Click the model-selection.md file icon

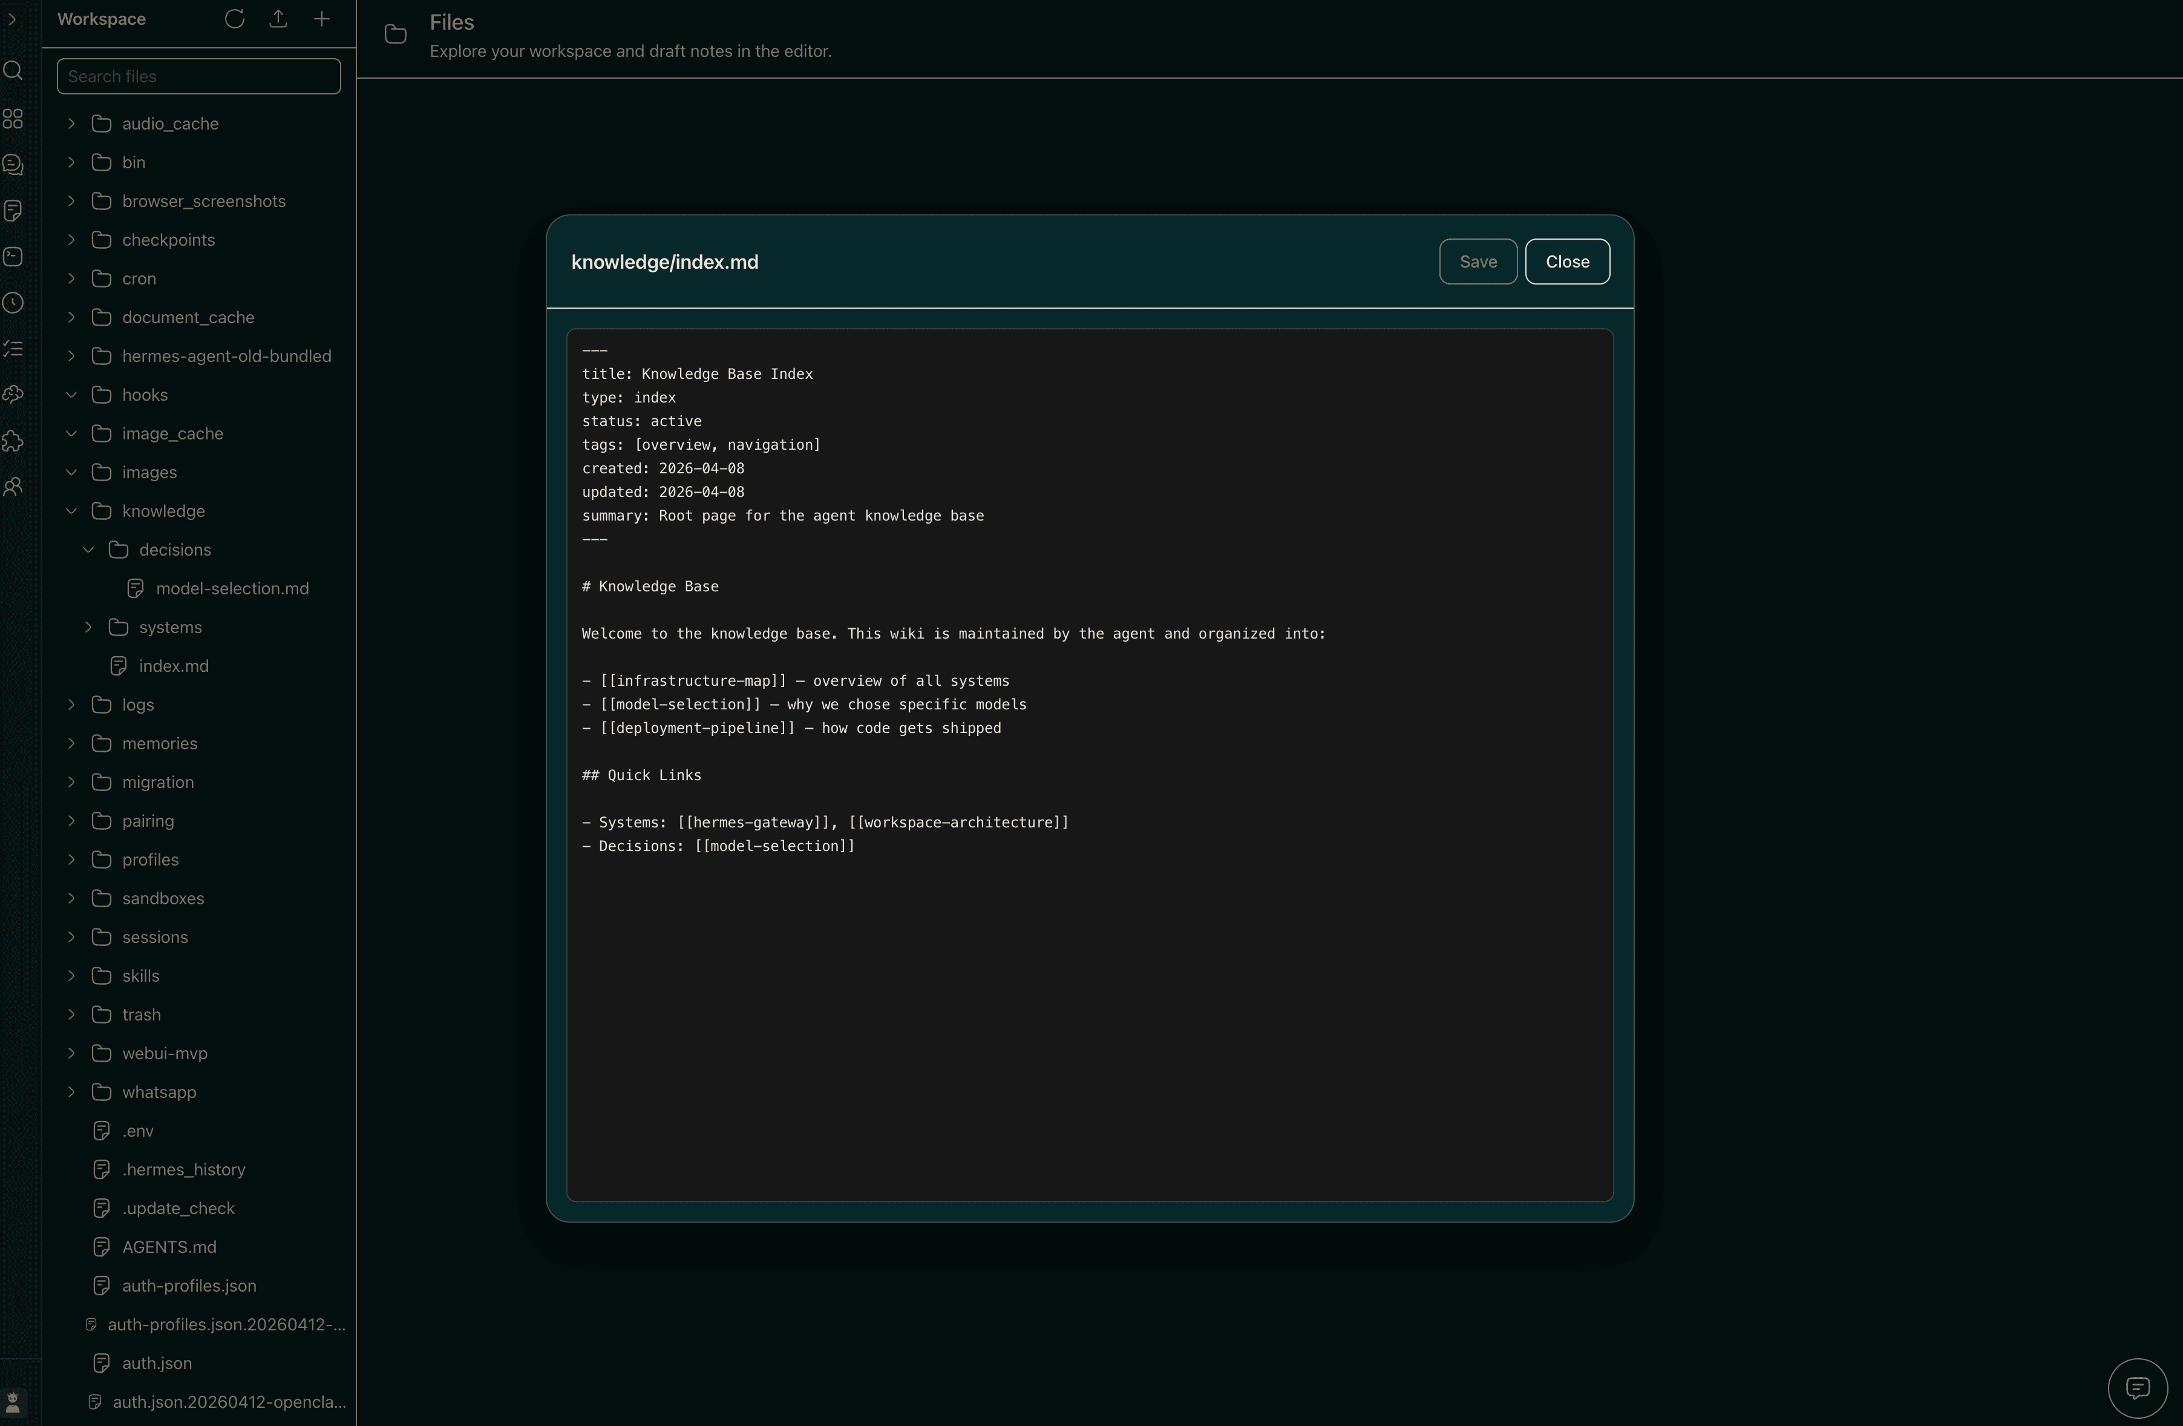[136, 588]
